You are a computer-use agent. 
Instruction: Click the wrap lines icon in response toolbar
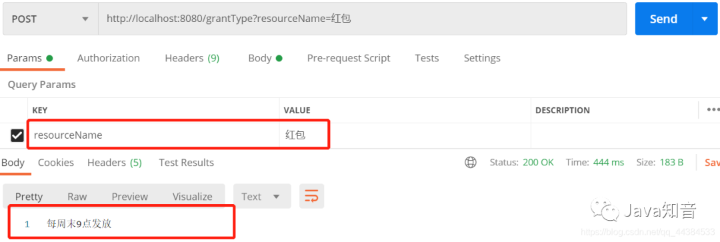click(312, 197)
